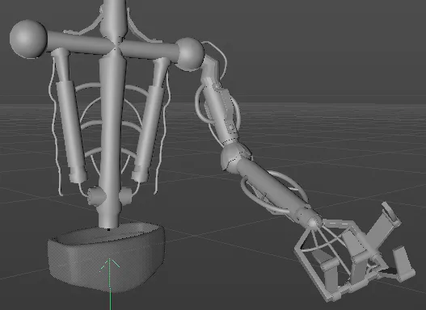Select the wrist ball joint
This screenshot has height=310, width=426.
(314, 222)
